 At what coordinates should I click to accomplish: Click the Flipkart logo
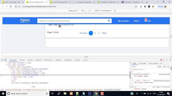pyautogui.click(x=25, y=21)
